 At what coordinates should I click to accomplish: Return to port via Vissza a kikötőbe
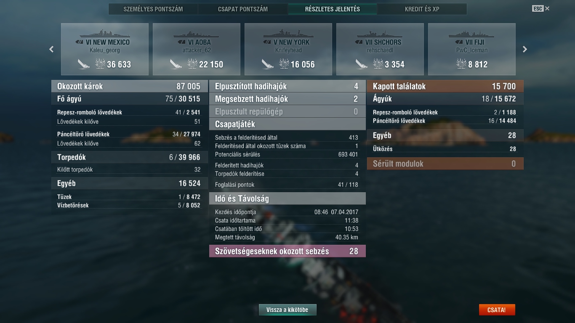pos(287,310)
